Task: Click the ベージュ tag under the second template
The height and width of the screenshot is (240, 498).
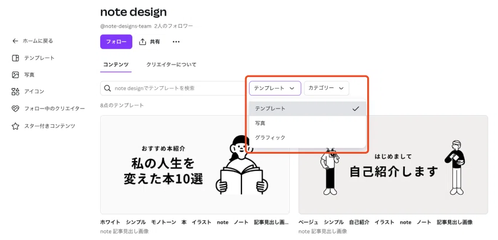Action: (308, 222)
